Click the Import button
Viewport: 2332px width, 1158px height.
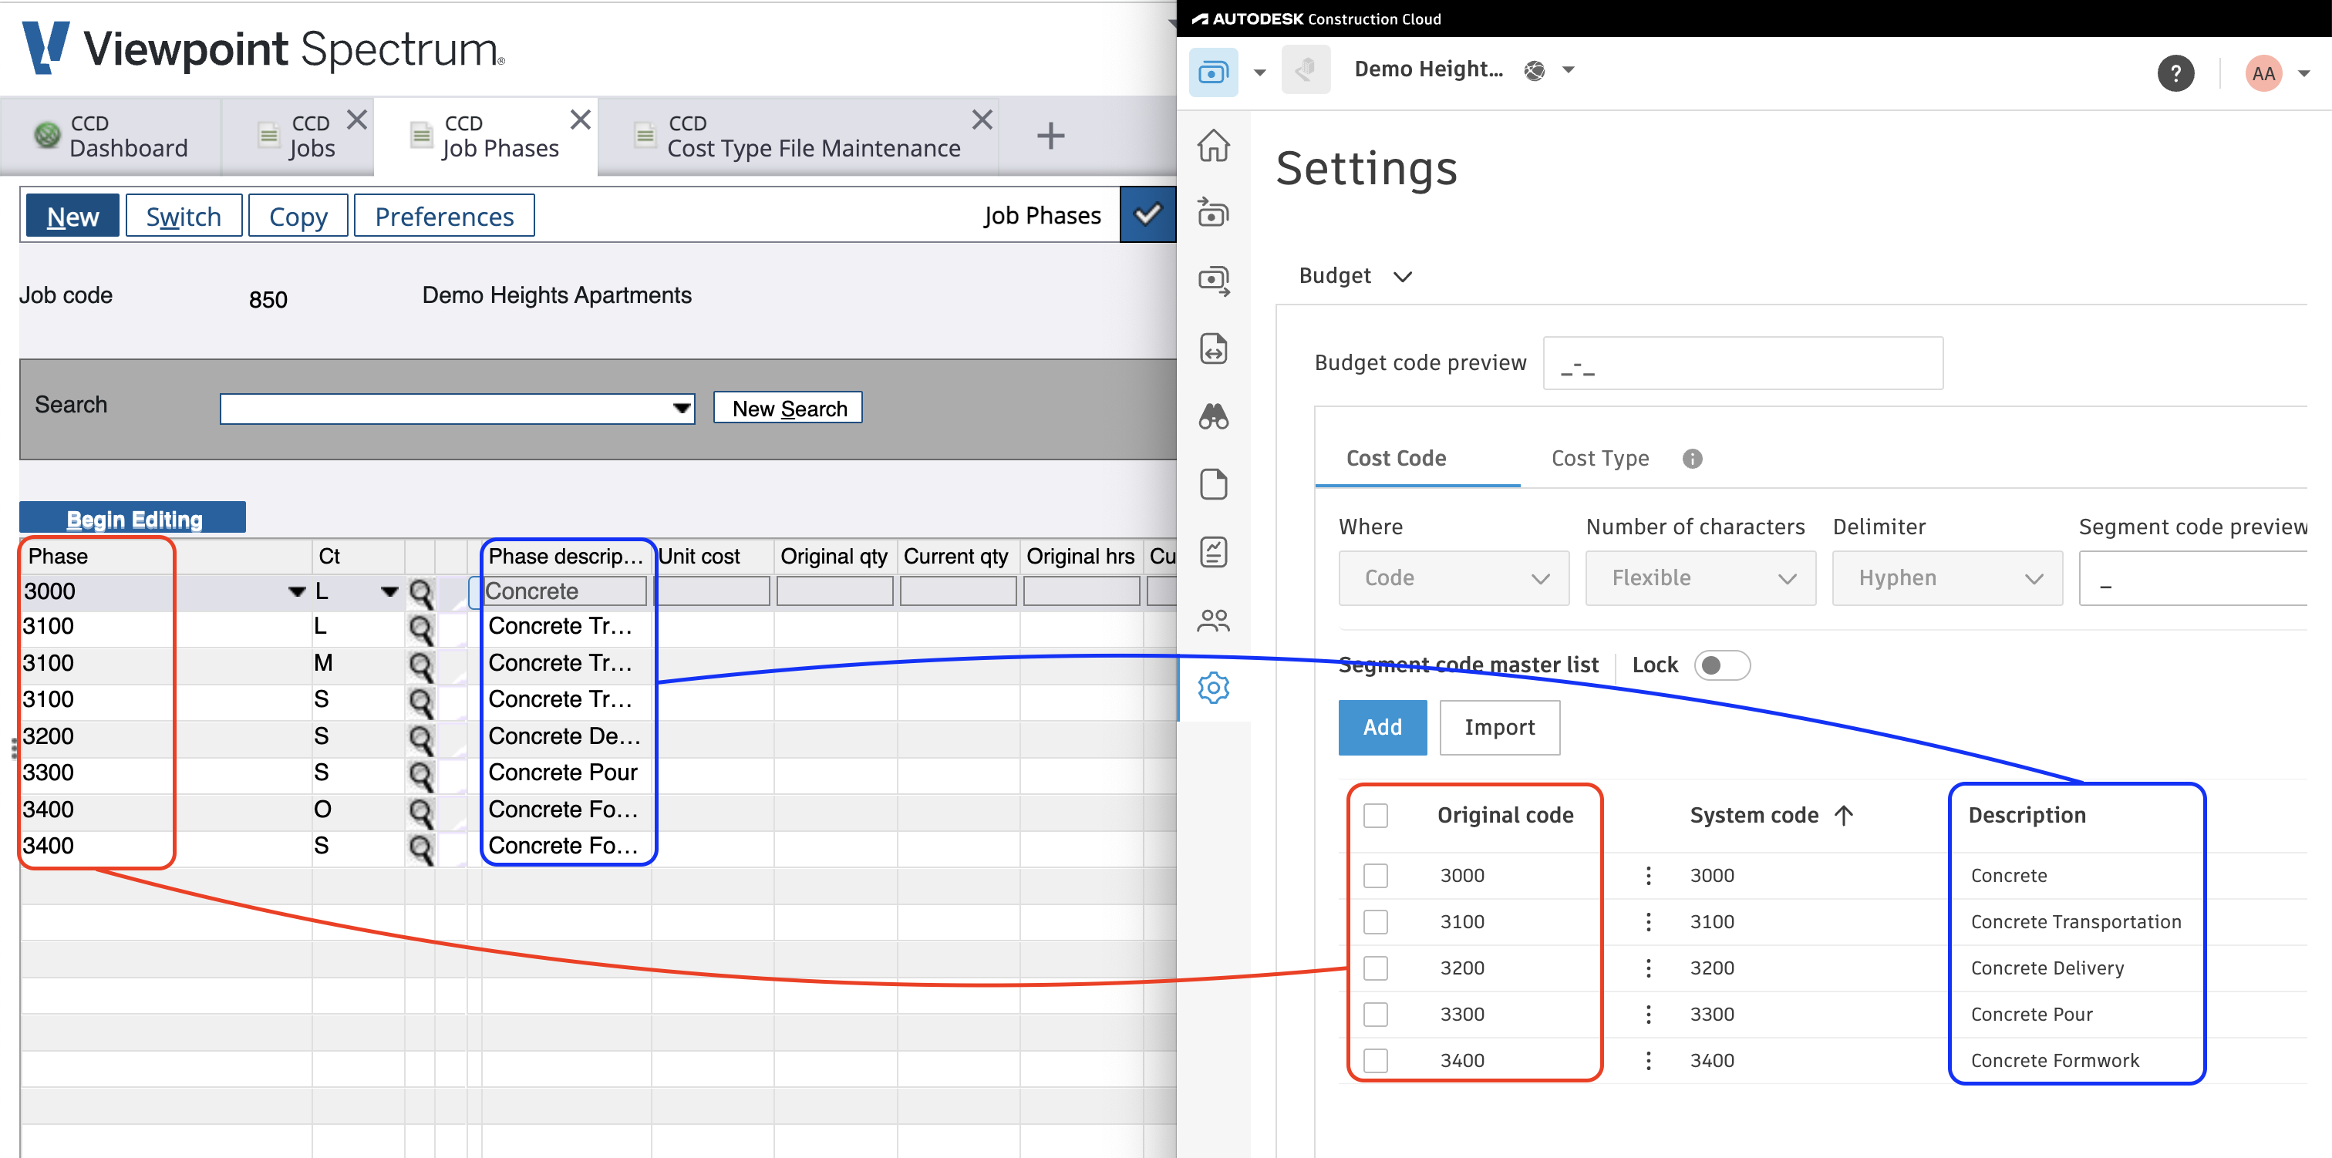[x=1499, y=727]
